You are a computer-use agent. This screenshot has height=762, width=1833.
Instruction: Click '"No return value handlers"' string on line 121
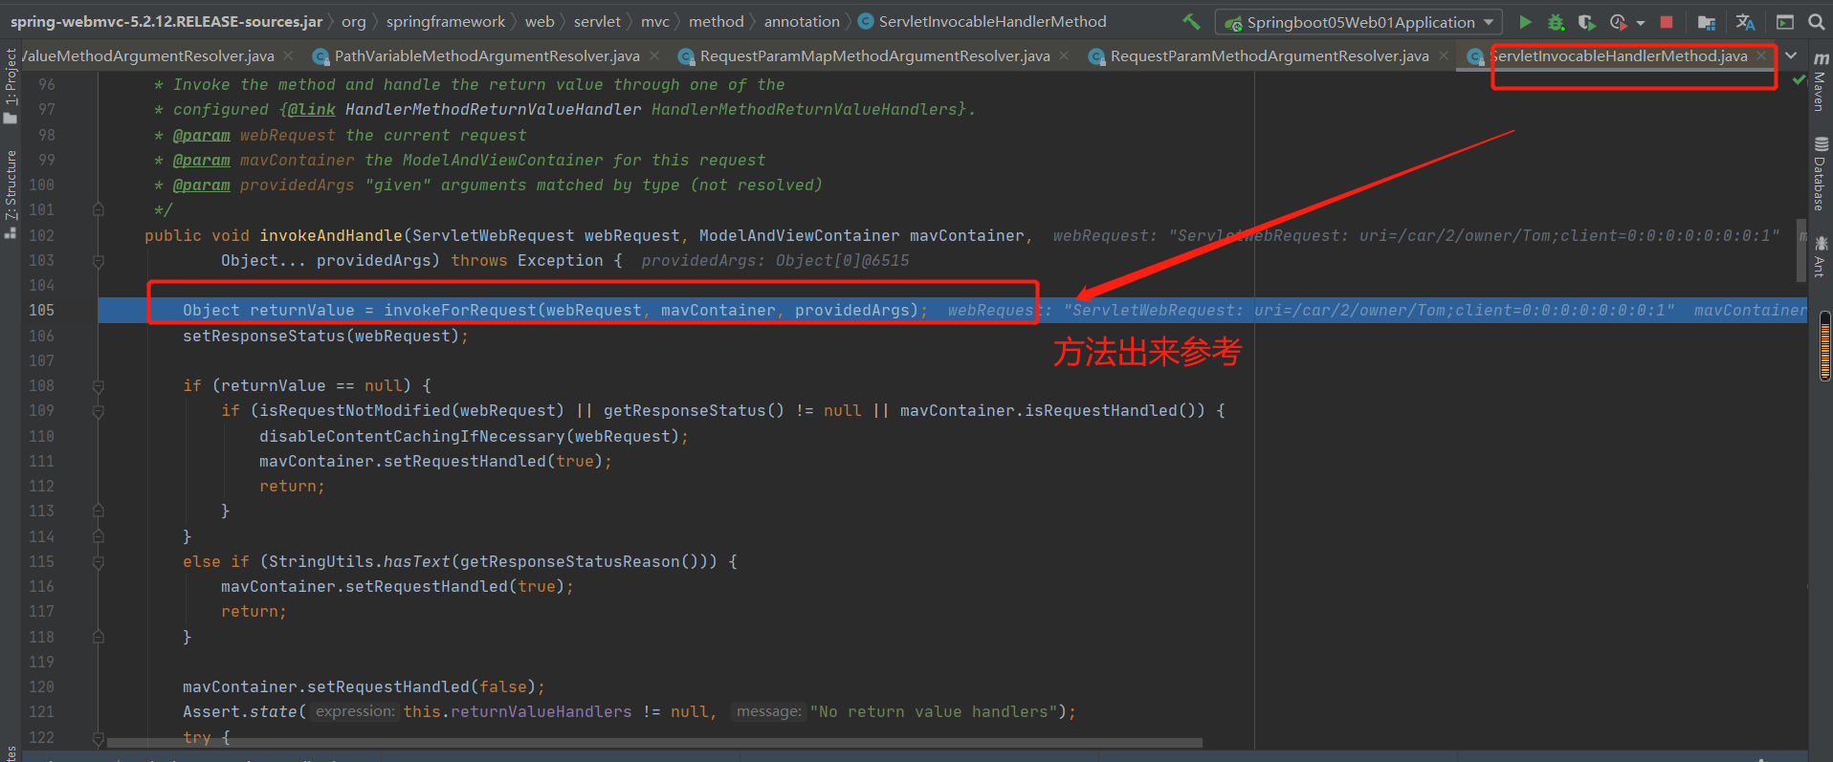[933, 712]
